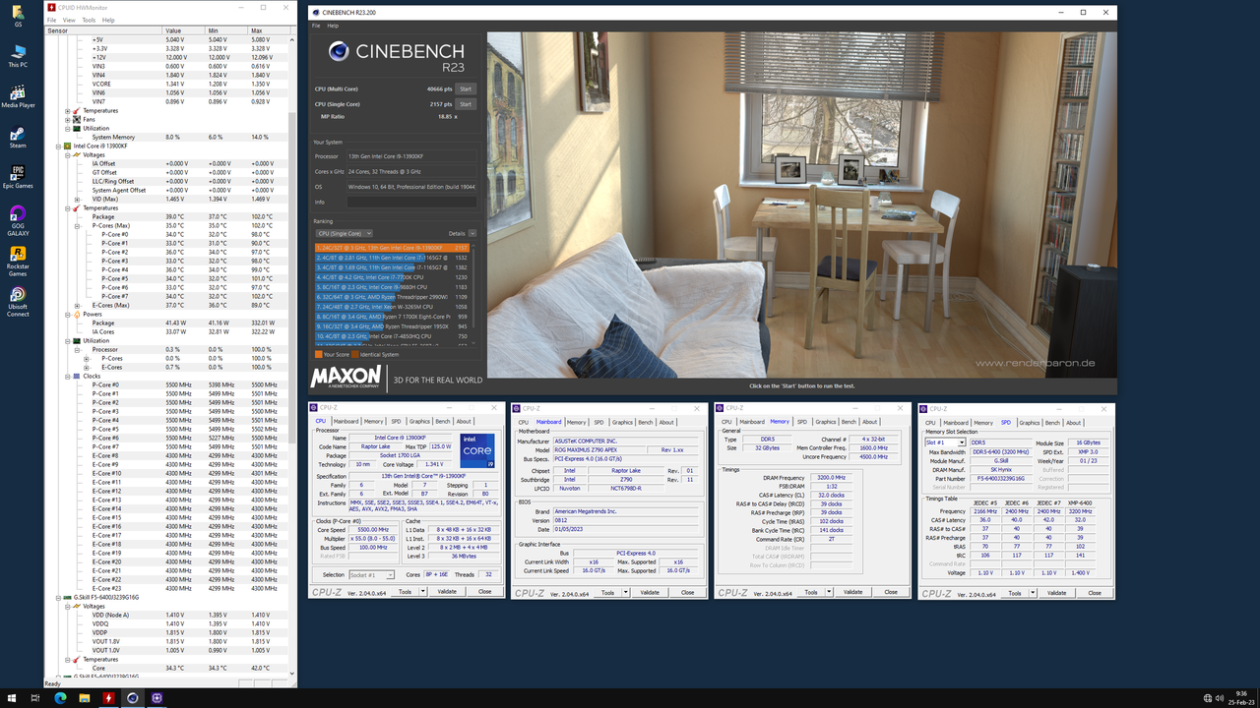Start the CPU (Multi Core) test
Screen dimensions: 1260x708
tap(466, 89)
